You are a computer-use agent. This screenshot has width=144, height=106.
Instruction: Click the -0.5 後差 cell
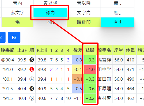(x=78, y=89)
